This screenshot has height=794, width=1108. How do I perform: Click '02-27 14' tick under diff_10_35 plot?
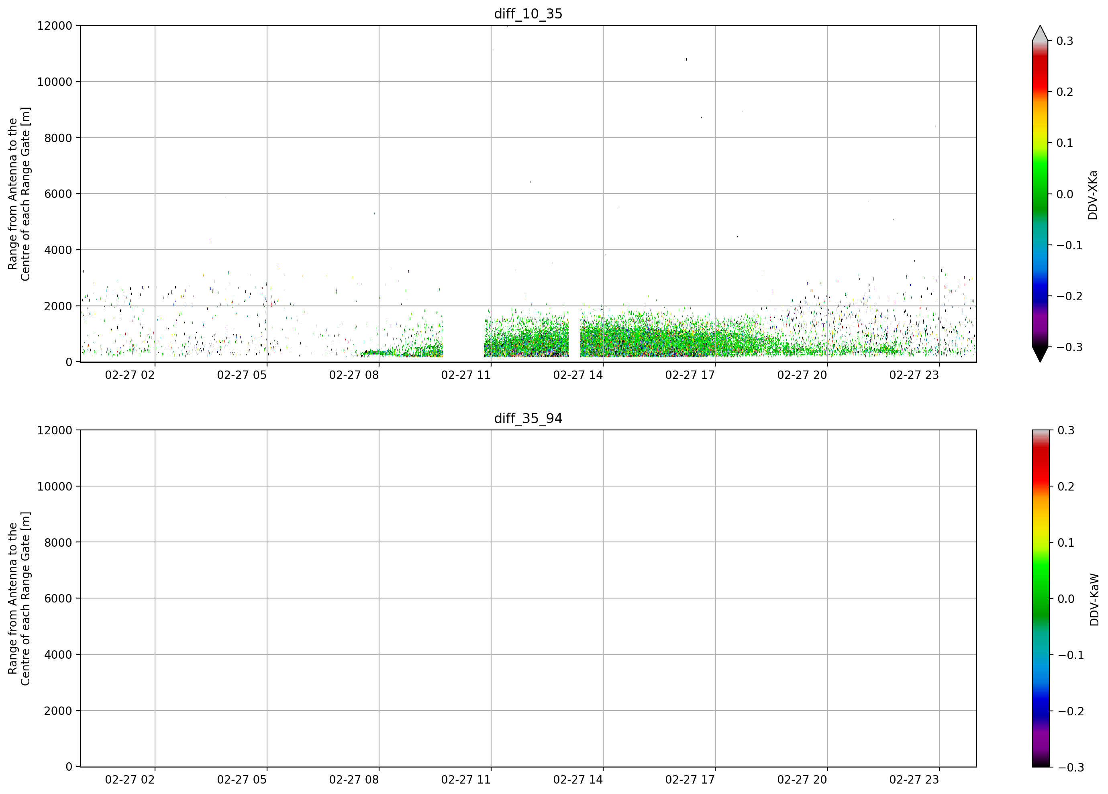[578, 375]
